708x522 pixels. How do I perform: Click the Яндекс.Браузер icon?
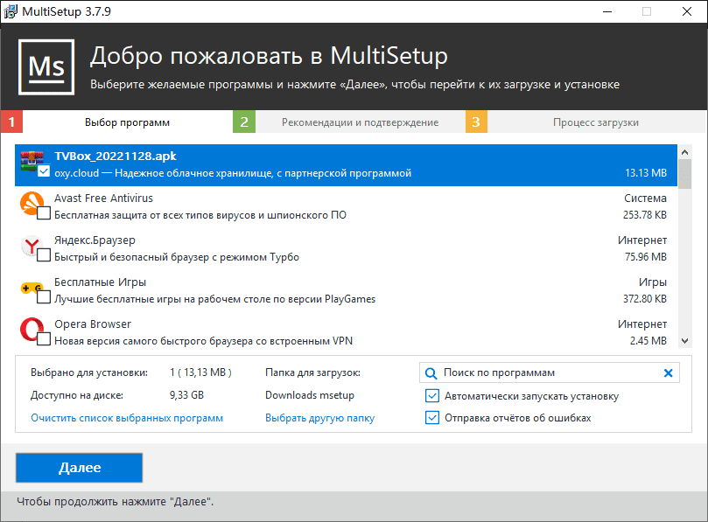32,245
